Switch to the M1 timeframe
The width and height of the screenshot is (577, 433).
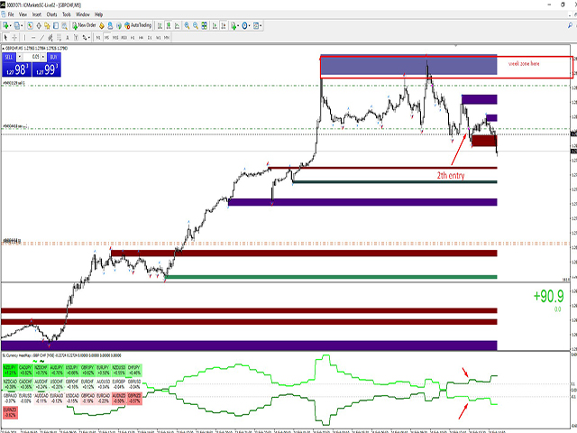pyautogui.click(x=98, y=38)
